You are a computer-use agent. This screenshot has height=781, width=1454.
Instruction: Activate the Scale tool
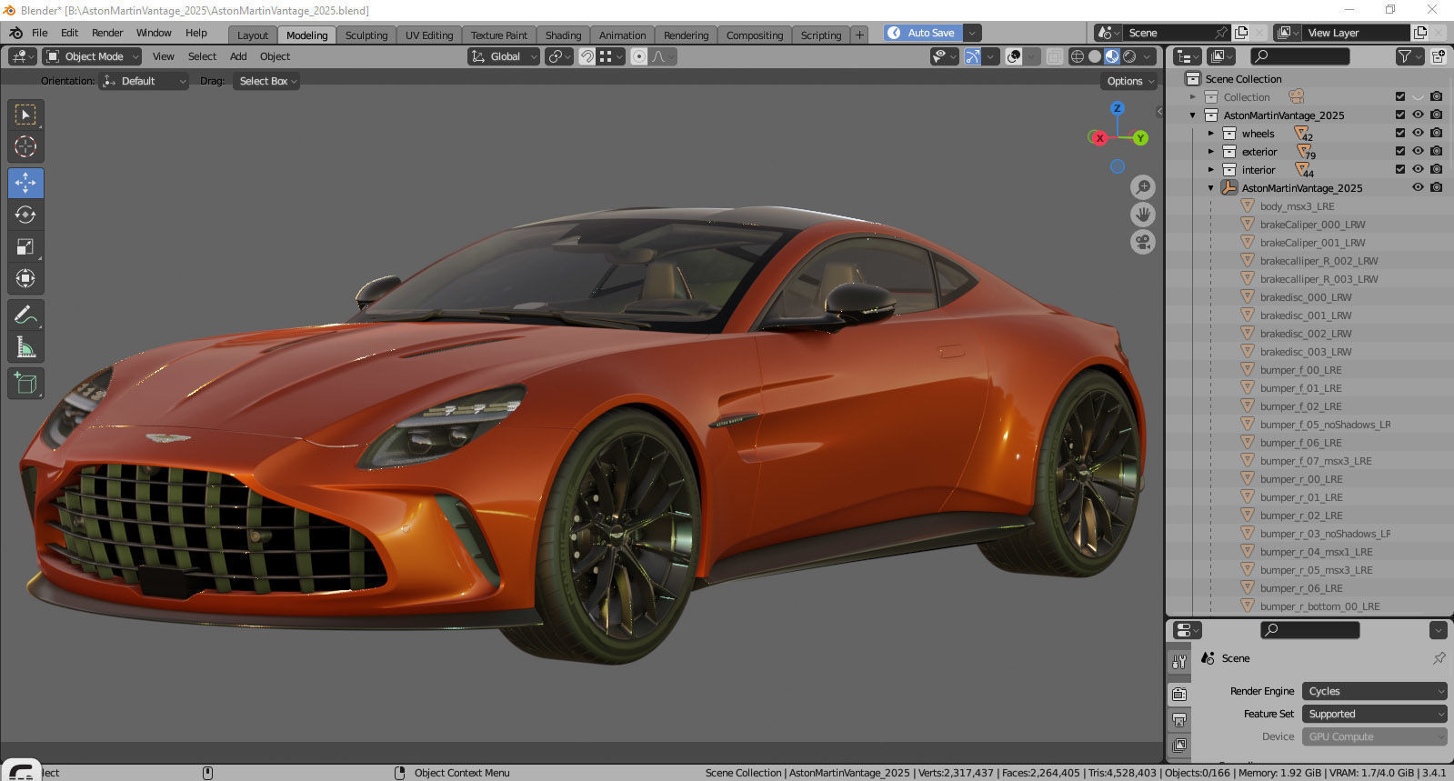25,246
